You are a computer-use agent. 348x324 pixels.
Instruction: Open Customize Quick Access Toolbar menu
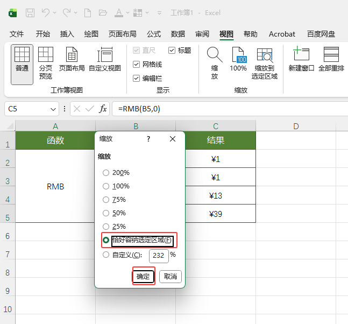click(159, 13)
